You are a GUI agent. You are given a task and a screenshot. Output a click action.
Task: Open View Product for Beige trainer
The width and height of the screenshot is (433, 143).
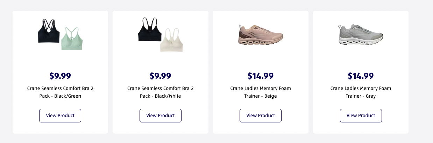pyautogui.click(x=261, y=115)
